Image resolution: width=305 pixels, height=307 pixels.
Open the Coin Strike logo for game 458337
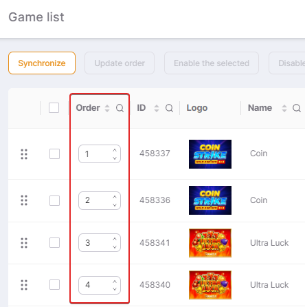(x=210, y=154)
